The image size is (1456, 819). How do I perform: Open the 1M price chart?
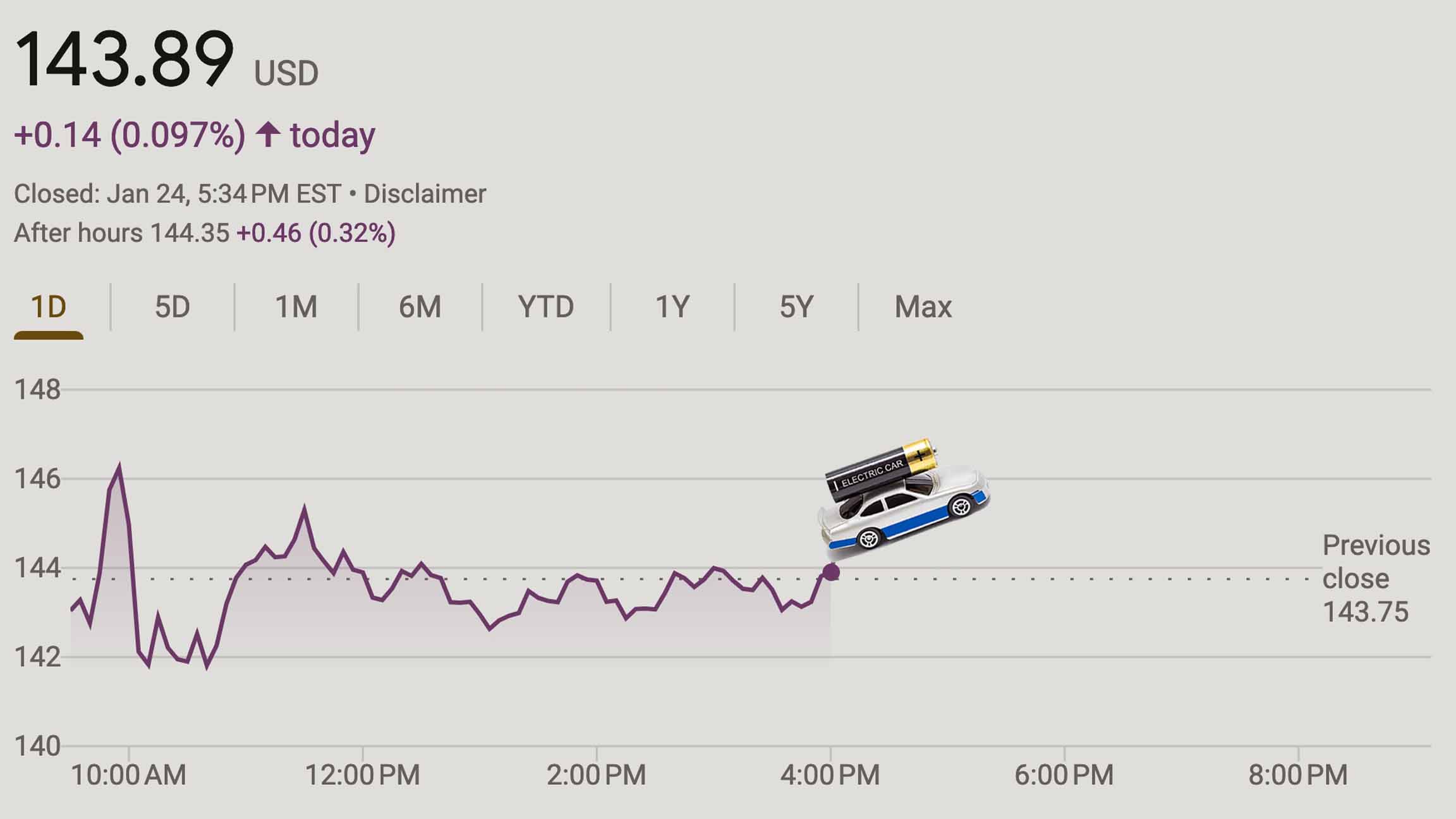tap(296, 306)
